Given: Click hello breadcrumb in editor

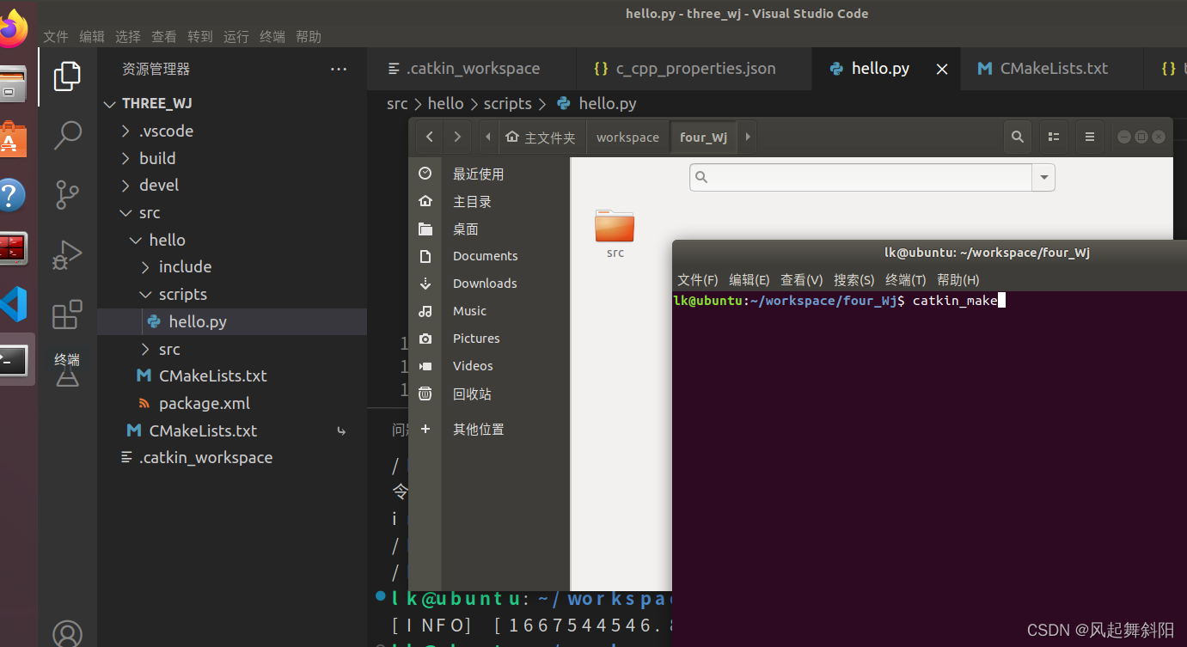Looking at the screenshot, I should click(445, 103).
